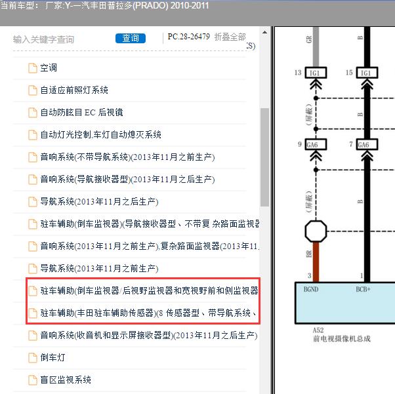395x394 pixels.
Task: Open the 自动防眩目 EC 后视镜 entry
Action: (x=81, y=113)
